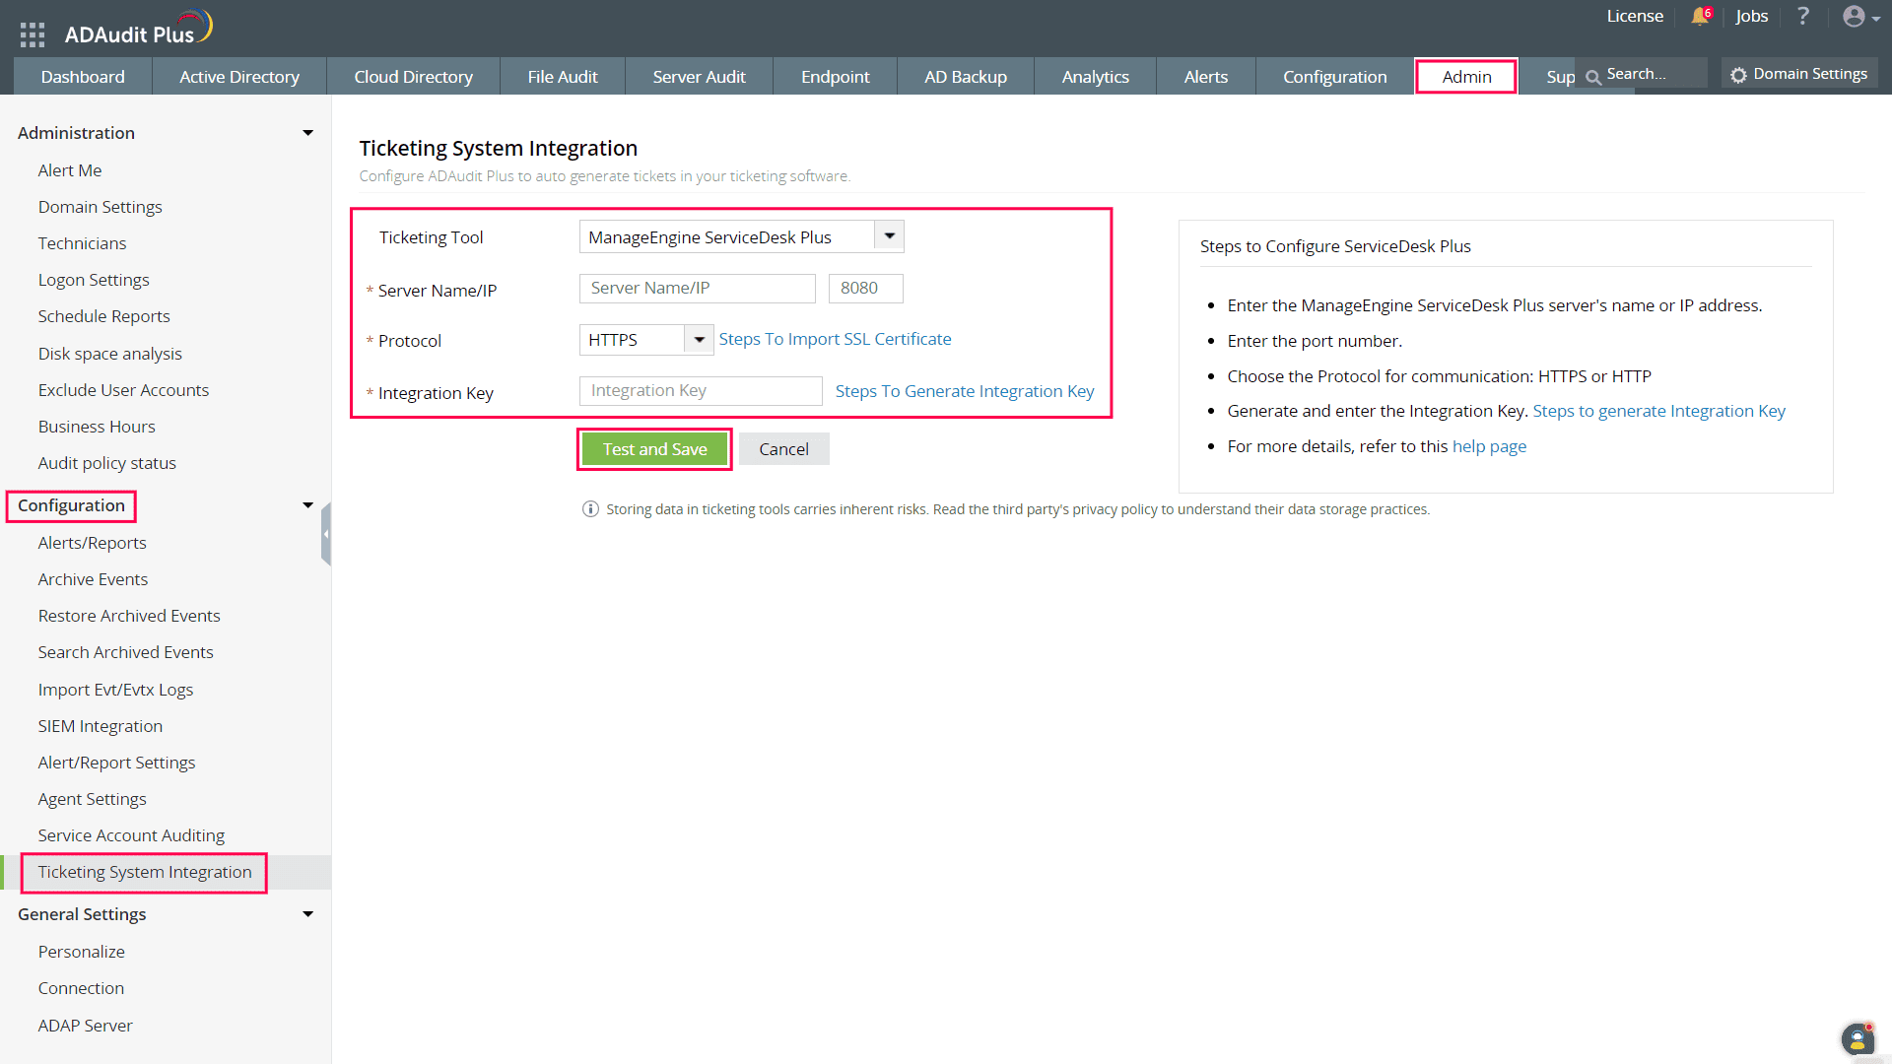Open the chat assistant icon at bottom right
Viewport: 1892px width, 1064px height.
[1857, 1038]
